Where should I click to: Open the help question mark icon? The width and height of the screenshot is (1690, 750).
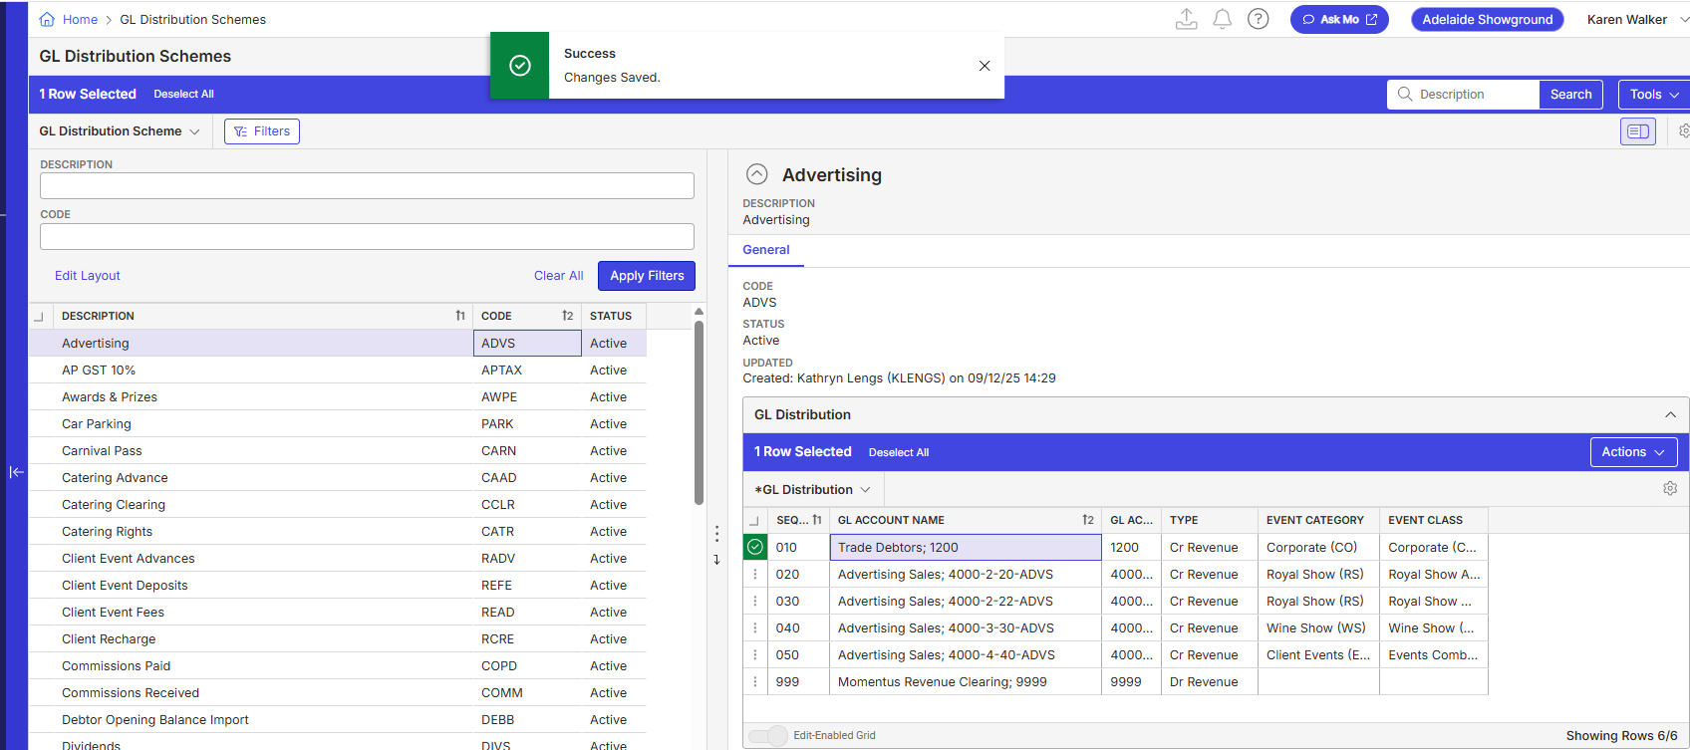pos(1259,19)
